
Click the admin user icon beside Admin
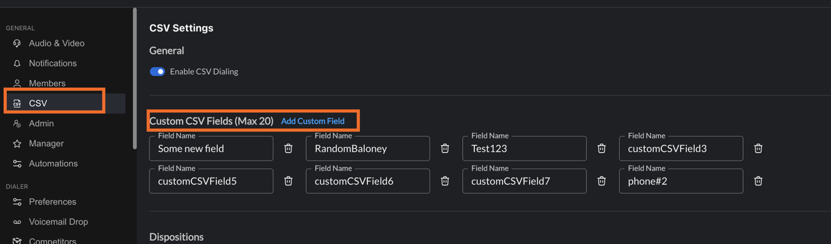17,124
